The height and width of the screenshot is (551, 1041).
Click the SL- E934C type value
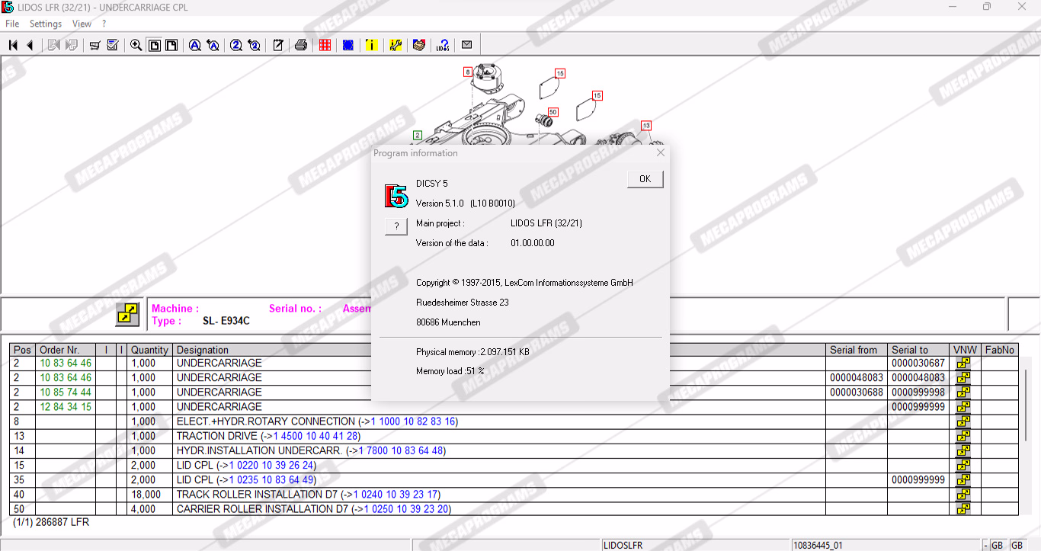tap(226, 321)
